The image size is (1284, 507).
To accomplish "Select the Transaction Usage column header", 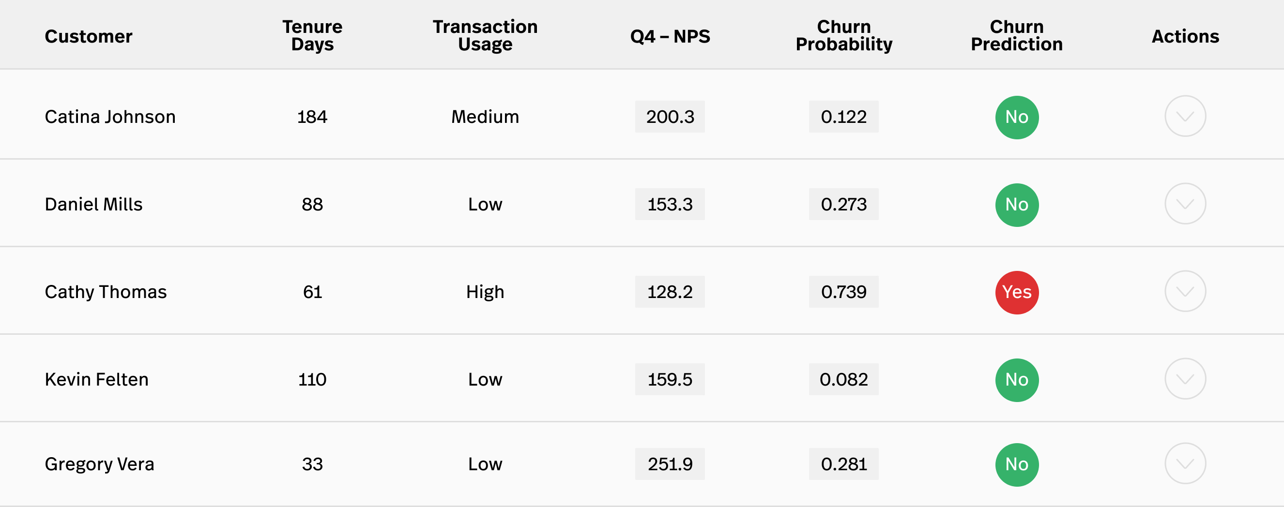I will (x=485, y=35).
